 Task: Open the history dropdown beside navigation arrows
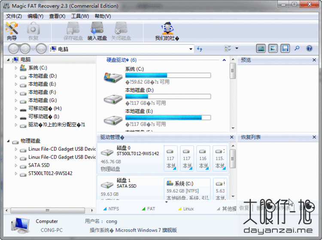(x=33, y=49)
